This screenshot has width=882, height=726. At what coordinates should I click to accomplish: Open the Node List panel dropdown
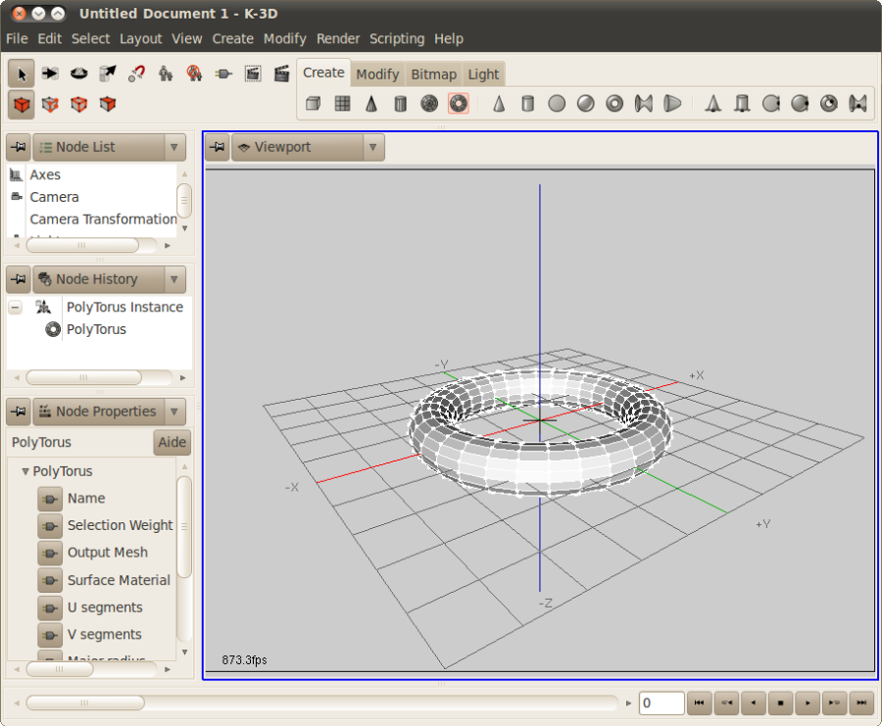click(x=174, y=147)
